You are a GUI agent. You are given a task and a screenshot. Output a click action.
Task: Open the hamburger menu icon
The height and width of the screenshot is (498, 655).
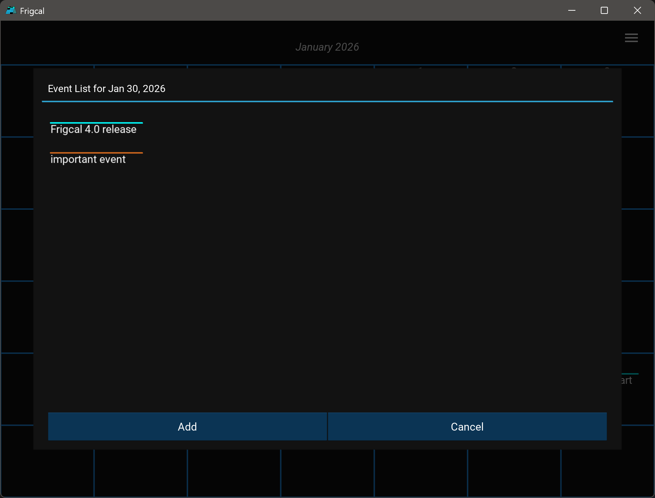pos(631,38)
